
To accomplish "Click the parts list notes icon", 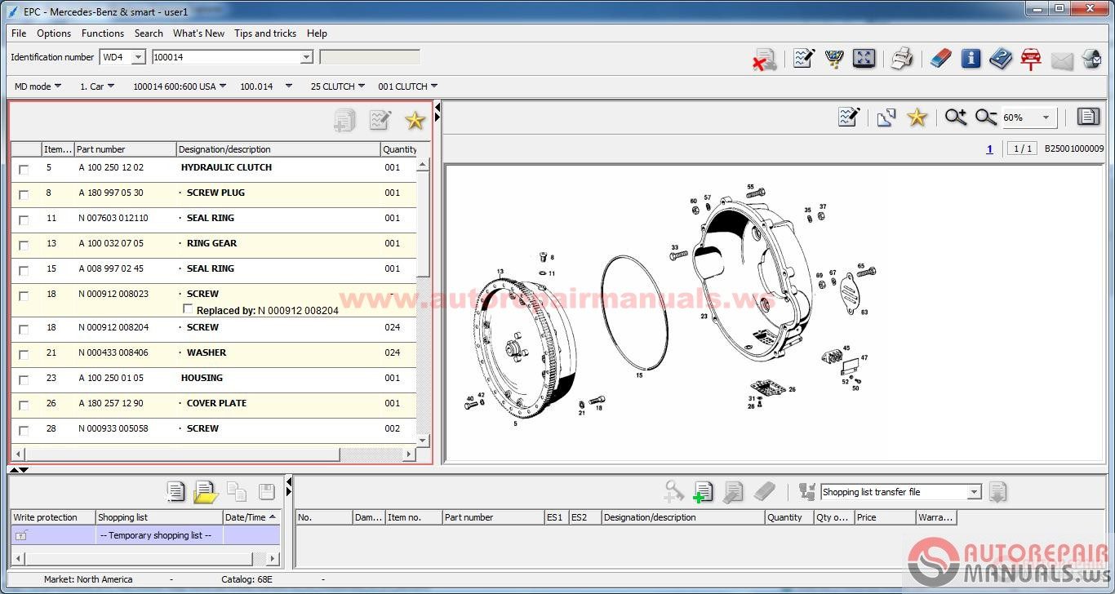I will click(380, 121).
